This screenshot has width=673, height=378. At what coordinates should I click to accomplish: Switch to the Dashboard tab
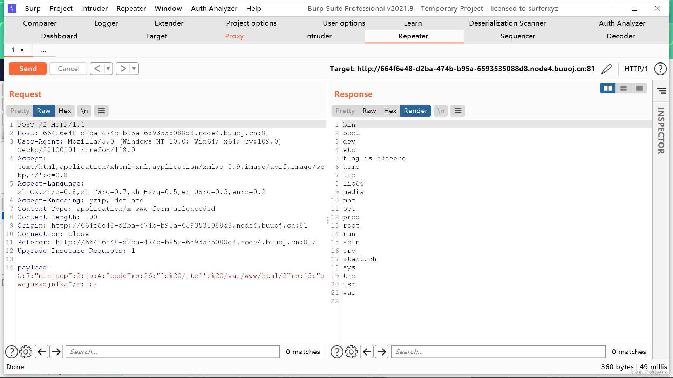point(59,36)
